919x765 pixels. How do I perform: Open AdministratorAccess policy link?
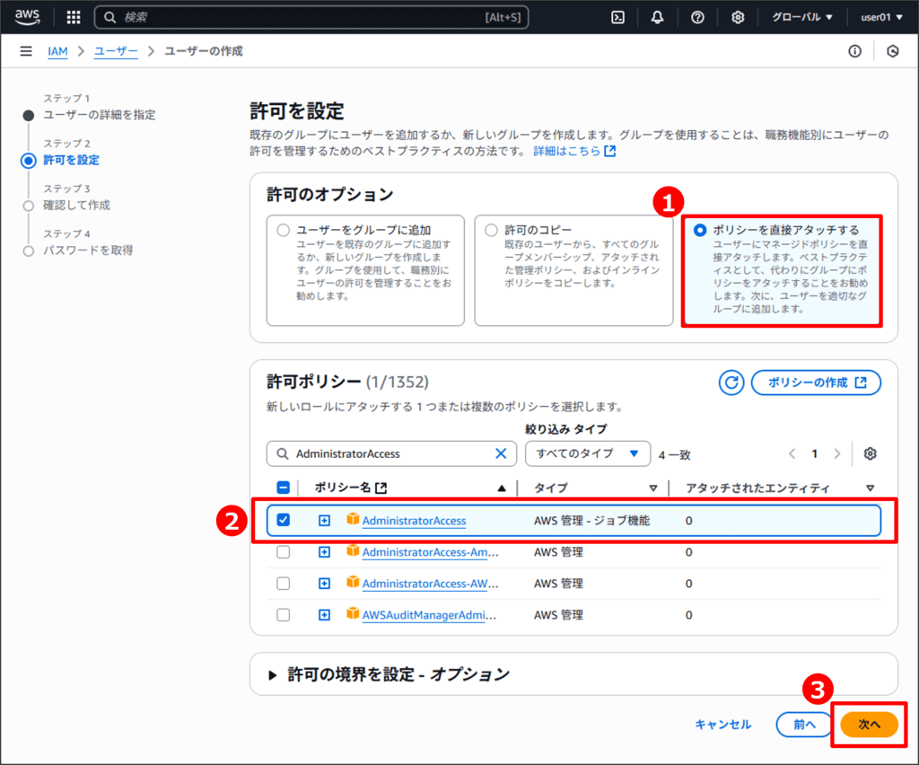click(x=414, y=521)
